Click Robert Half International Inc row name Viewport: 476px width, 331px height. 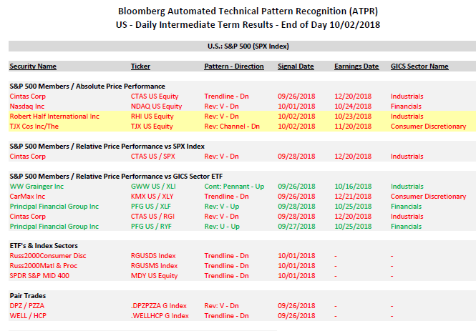click(x=54, y=117)
